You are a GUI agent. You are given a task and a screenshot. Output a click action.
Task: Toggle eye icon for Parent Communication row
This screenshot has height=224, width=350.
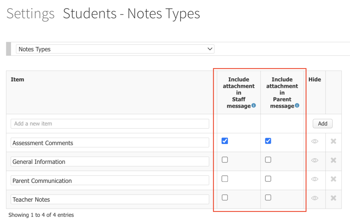coord(315,179)
